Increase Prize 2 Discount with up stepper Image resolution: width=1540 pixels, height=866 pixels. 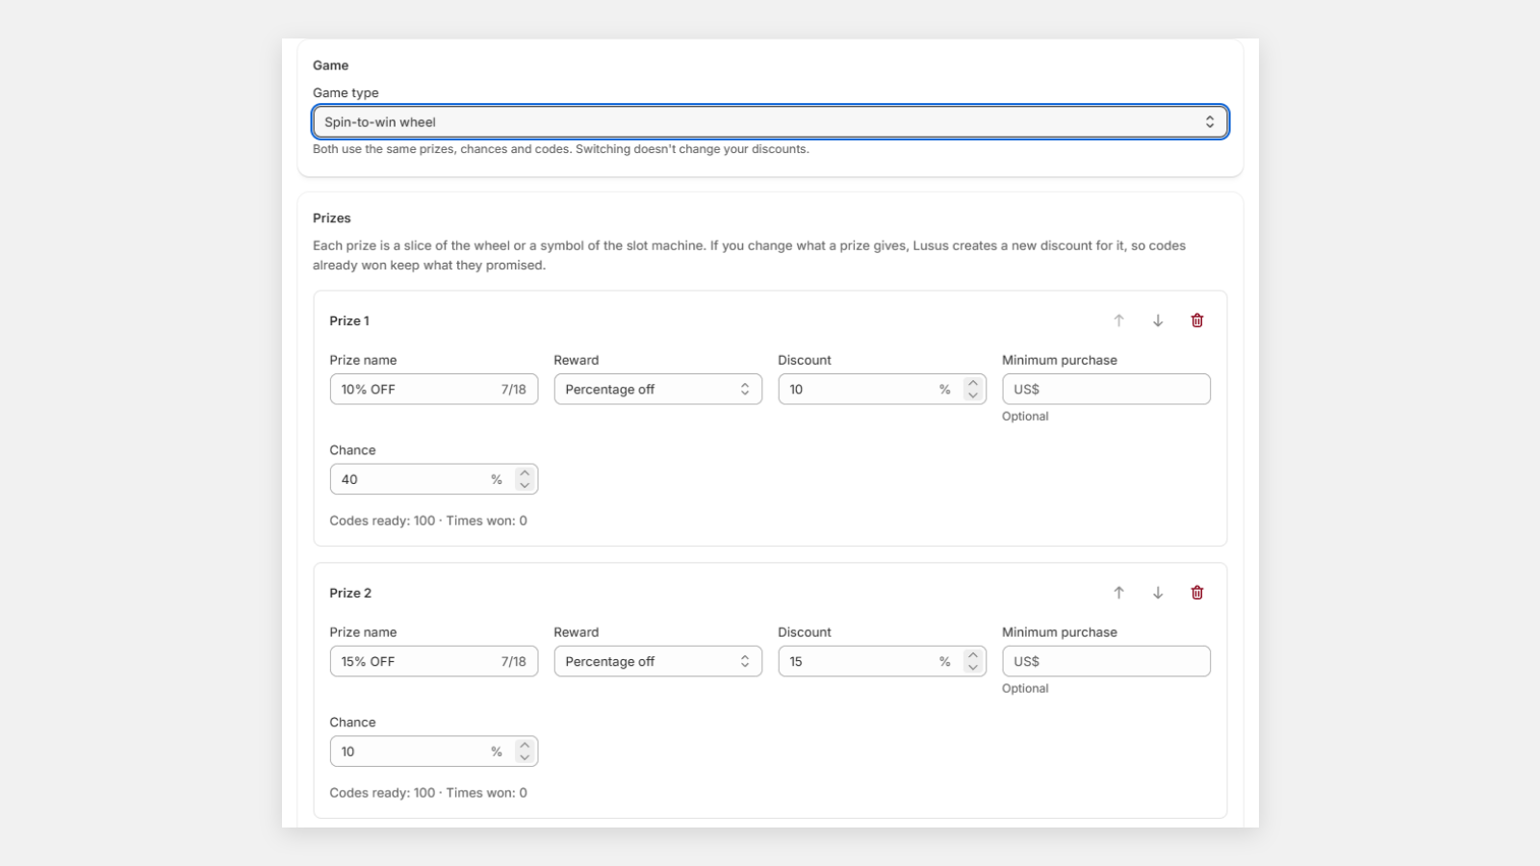click(x=973, y=655)
